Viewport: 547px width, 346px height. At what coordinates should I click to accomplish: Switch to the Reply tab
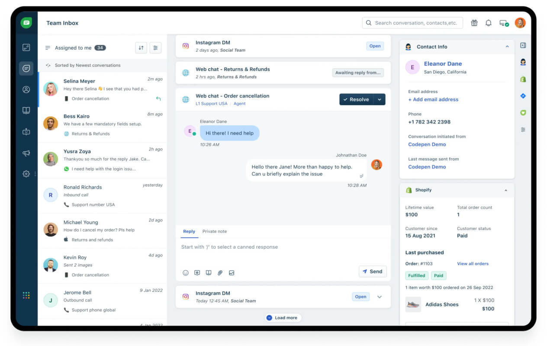click(x=189, y=231)
